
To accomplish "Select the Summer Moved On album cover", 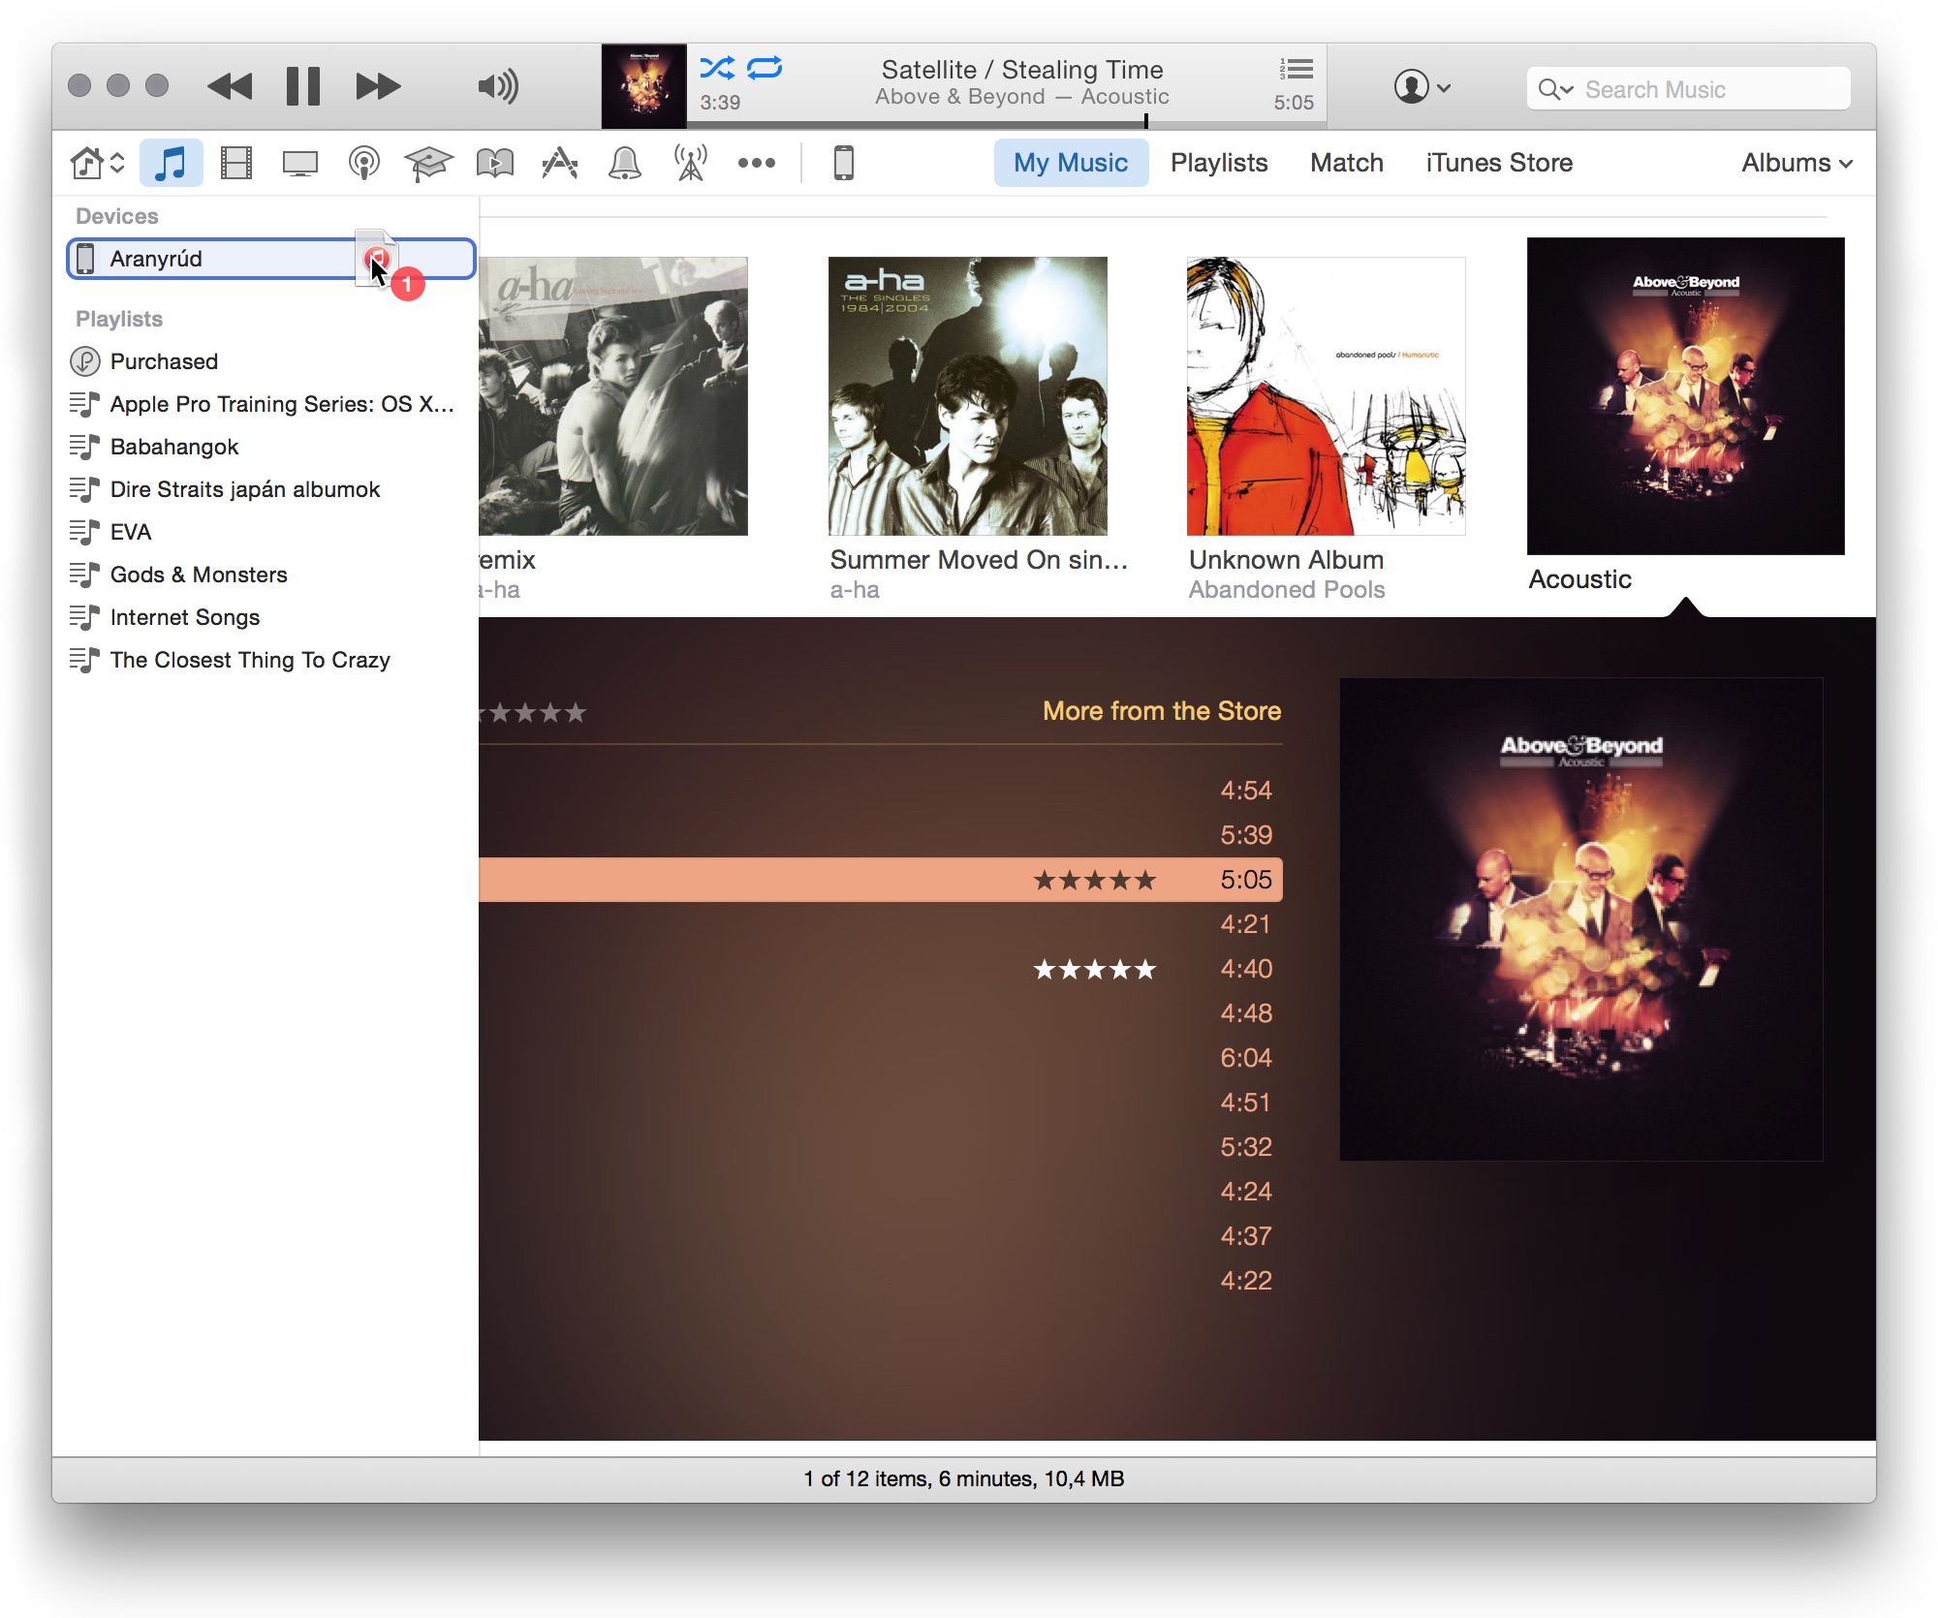I will tap(968, 396).
